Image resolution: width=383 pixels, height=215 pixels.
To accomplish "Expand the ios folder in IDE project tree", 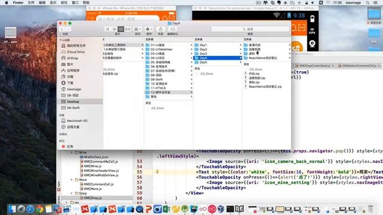I will click(x=67, y=202).
